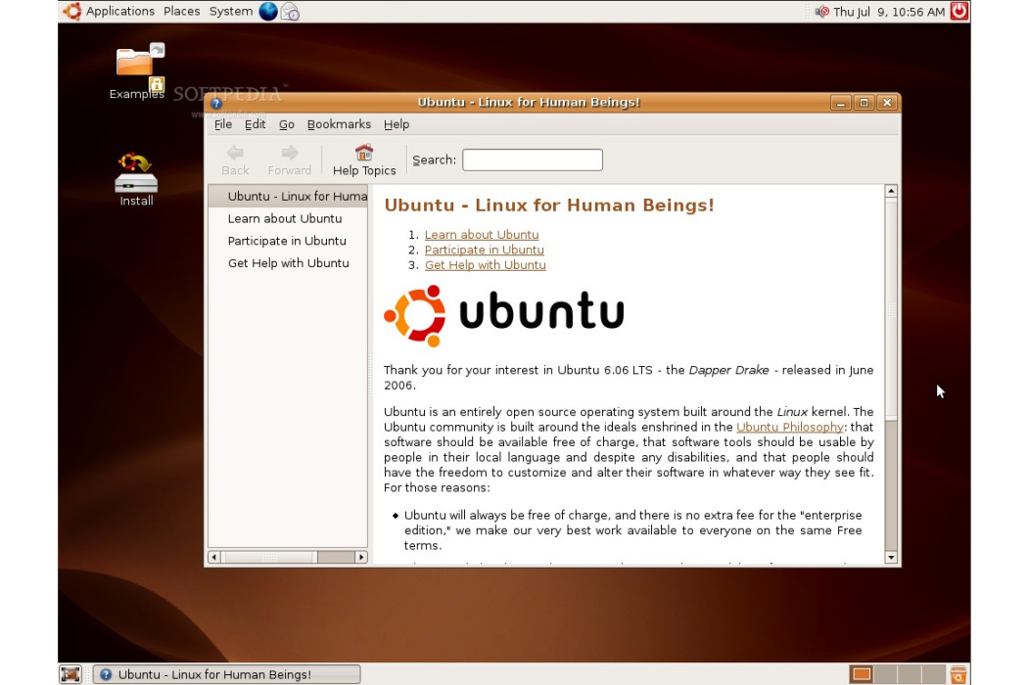Click the vertical scrollbar thumb
The height and width of the screenshot is (685, 1028).
pyautogui.click(x=890, y=308)
